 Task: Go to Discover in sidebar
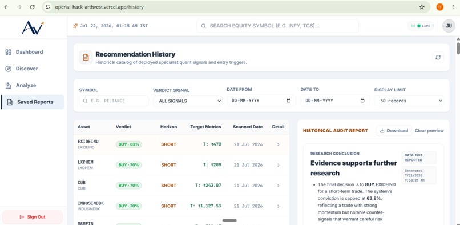point(27,69)
